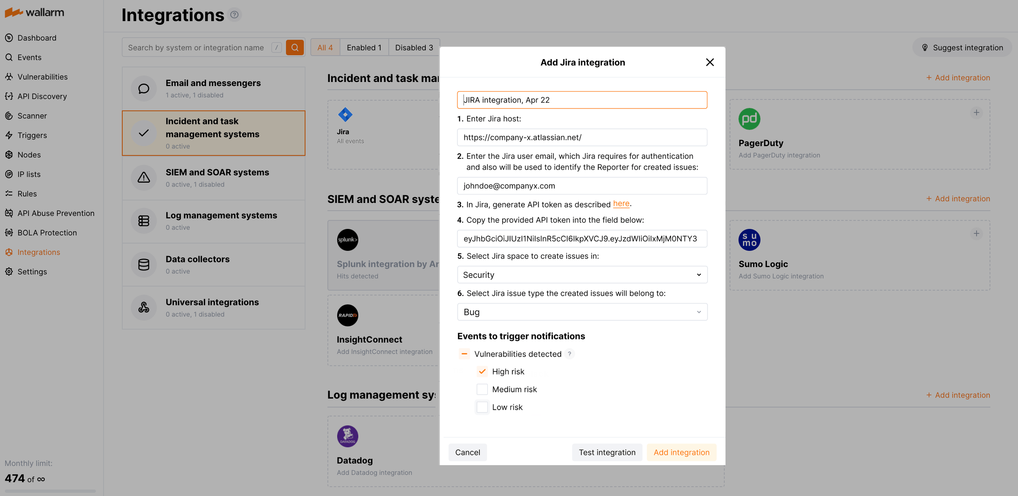Click the Jira diamond logo icon

pyautogui.click(x=345, y=115)
